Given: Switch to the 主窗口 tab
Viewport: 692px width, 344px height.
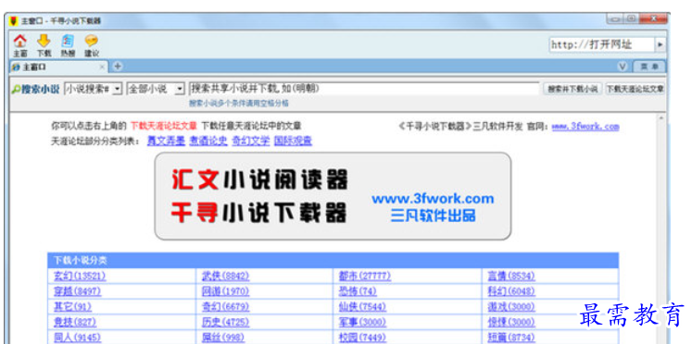Looking at the screenshot, I should click(x=57, y=67).
